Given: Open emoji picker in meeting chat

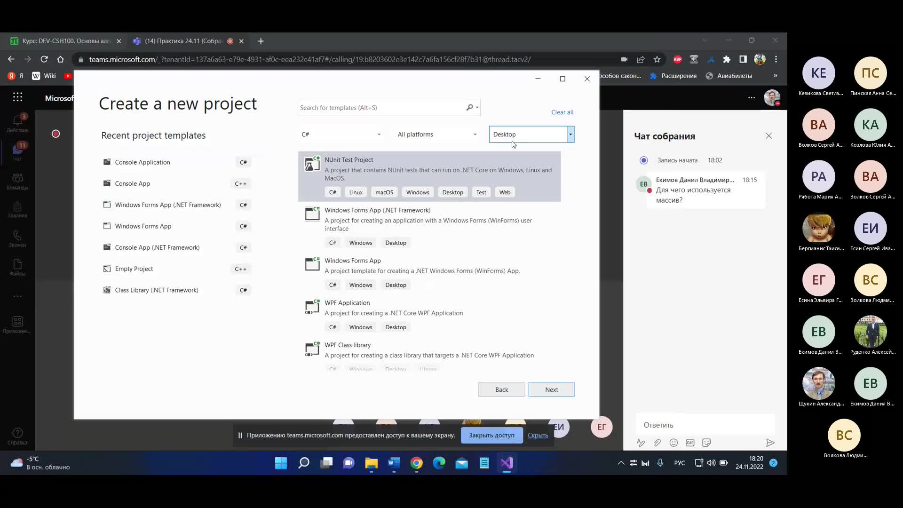Looking at the screenshot, I should [x=673, y=443].
